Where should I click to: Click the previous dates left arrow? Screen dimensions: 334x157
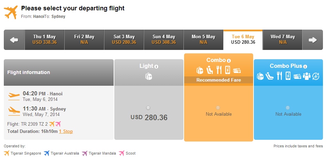[14, 40]
